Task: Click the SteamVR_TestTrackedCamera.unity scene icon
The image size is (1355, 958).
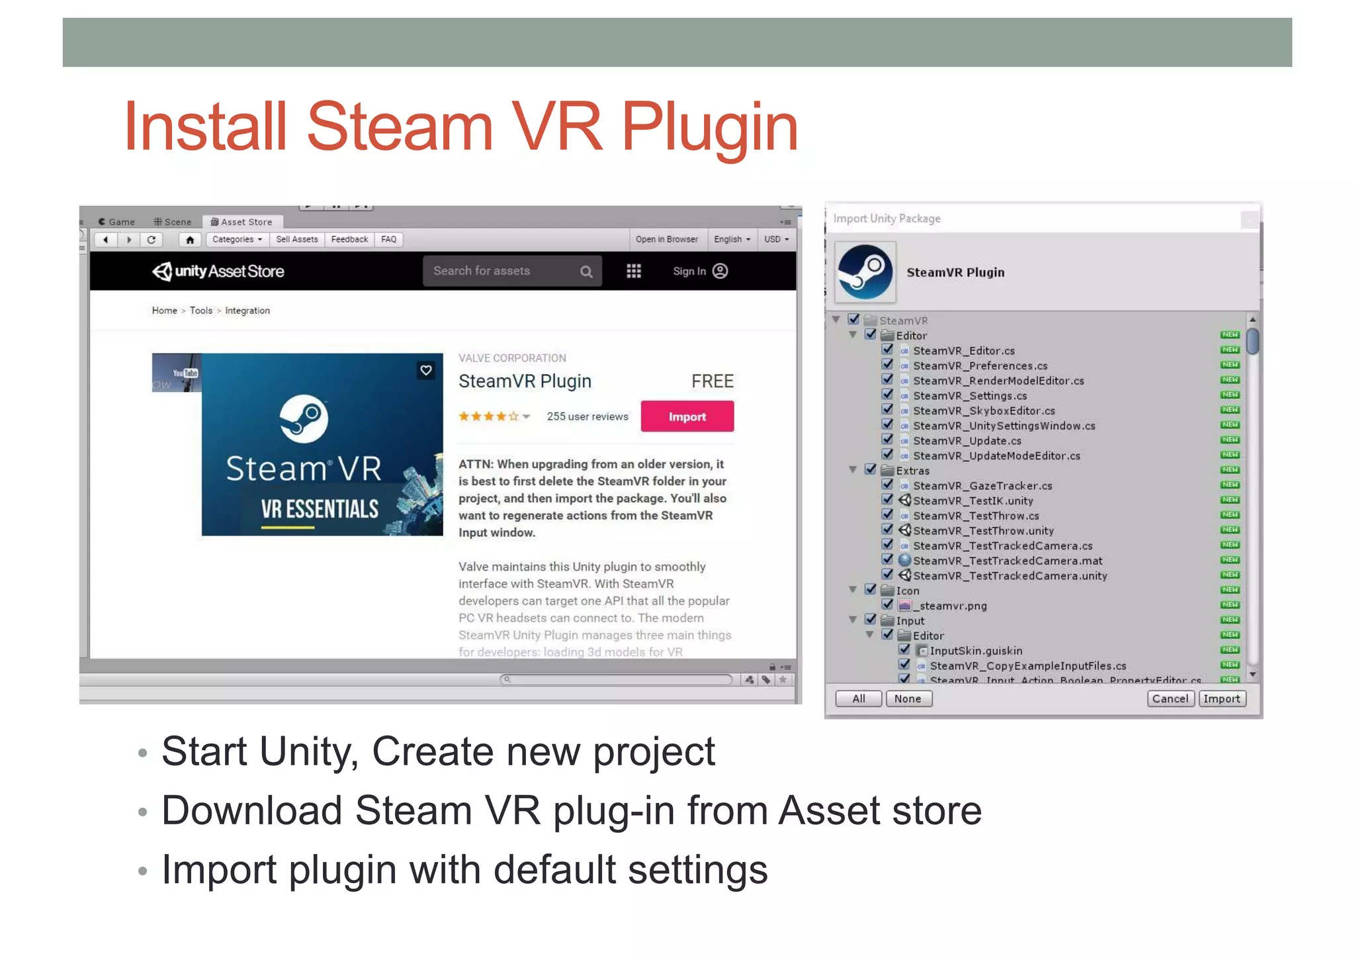Action: (x=904, y=575)
